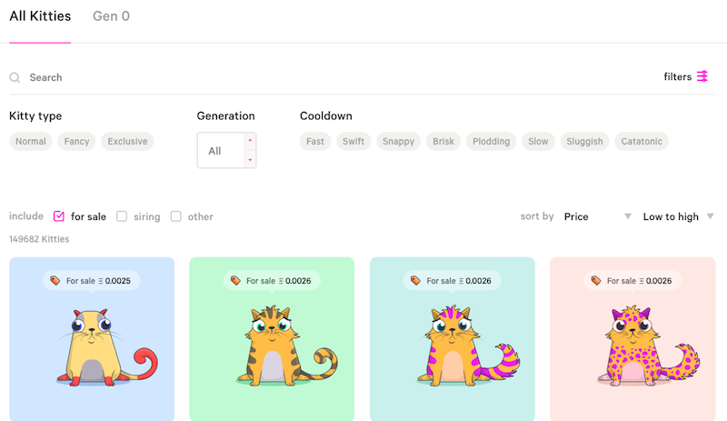Open the Low to high order dropdown
Screen dimensions: 727x421
point(678,216)
